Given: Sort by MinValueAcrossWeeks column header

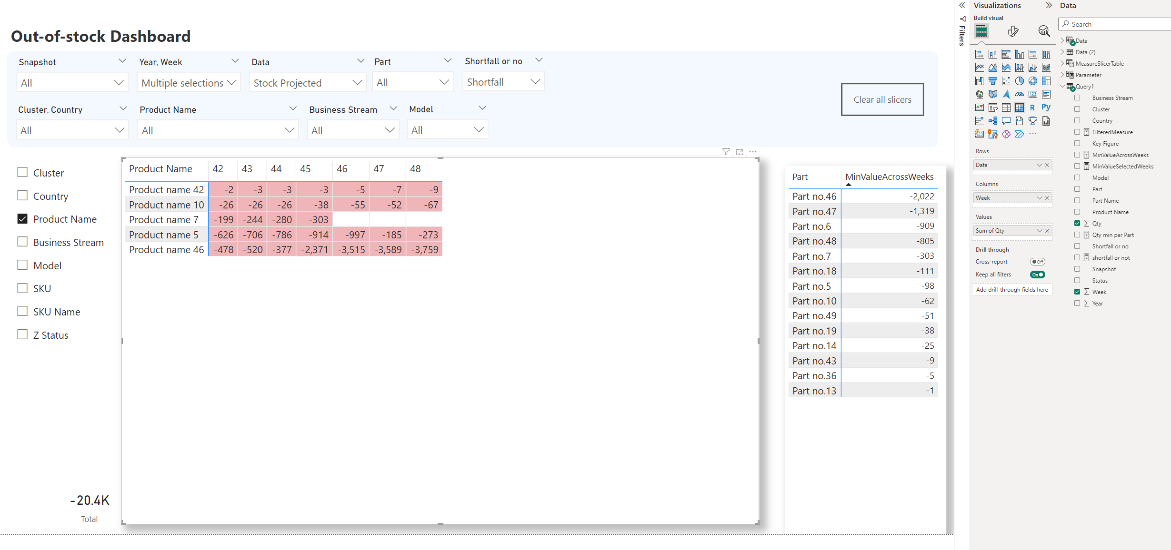Looking at the screenshot, I should (x=890, y=177).
